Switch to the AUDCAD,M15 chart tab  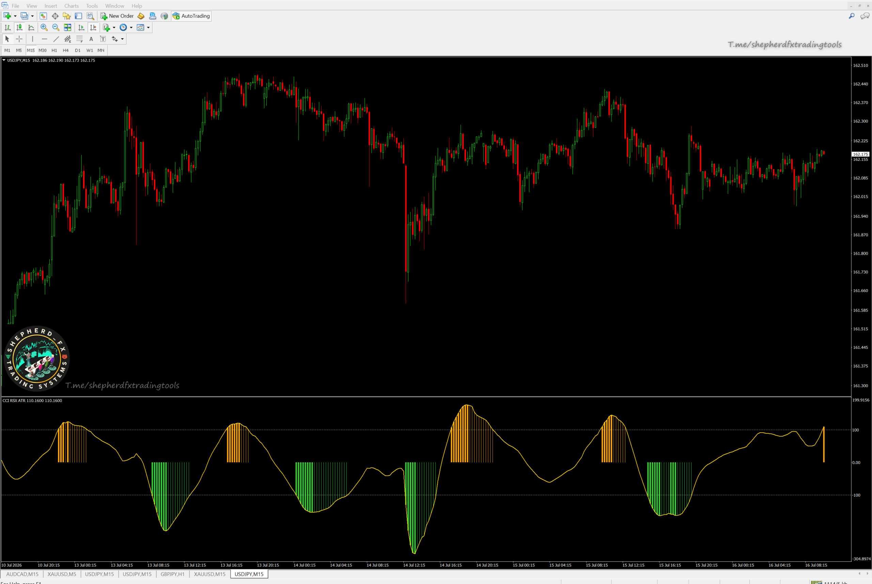pyautogui.click(x=22, y=574)
